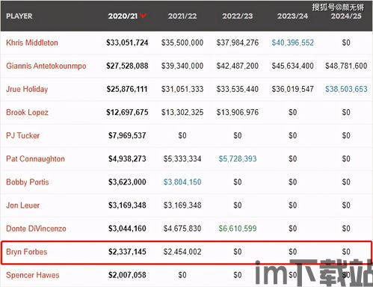
Task: Open Bobby Portis player link
Action: pyautogui.click(x=28, y=182)
